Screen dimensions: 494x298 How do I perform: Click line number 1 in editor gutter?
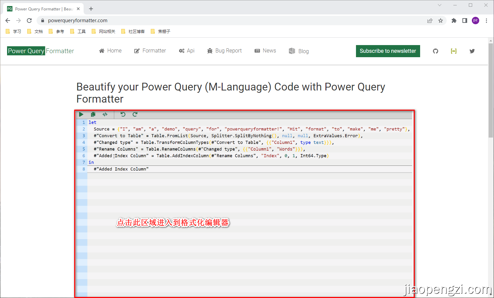(84, 122)
